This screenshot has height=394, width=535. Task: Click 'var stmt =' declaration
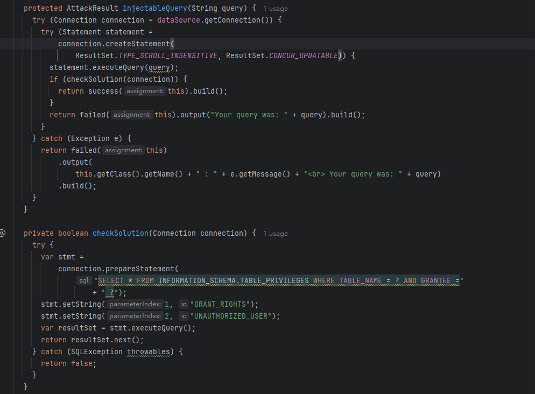pos(62,257)
